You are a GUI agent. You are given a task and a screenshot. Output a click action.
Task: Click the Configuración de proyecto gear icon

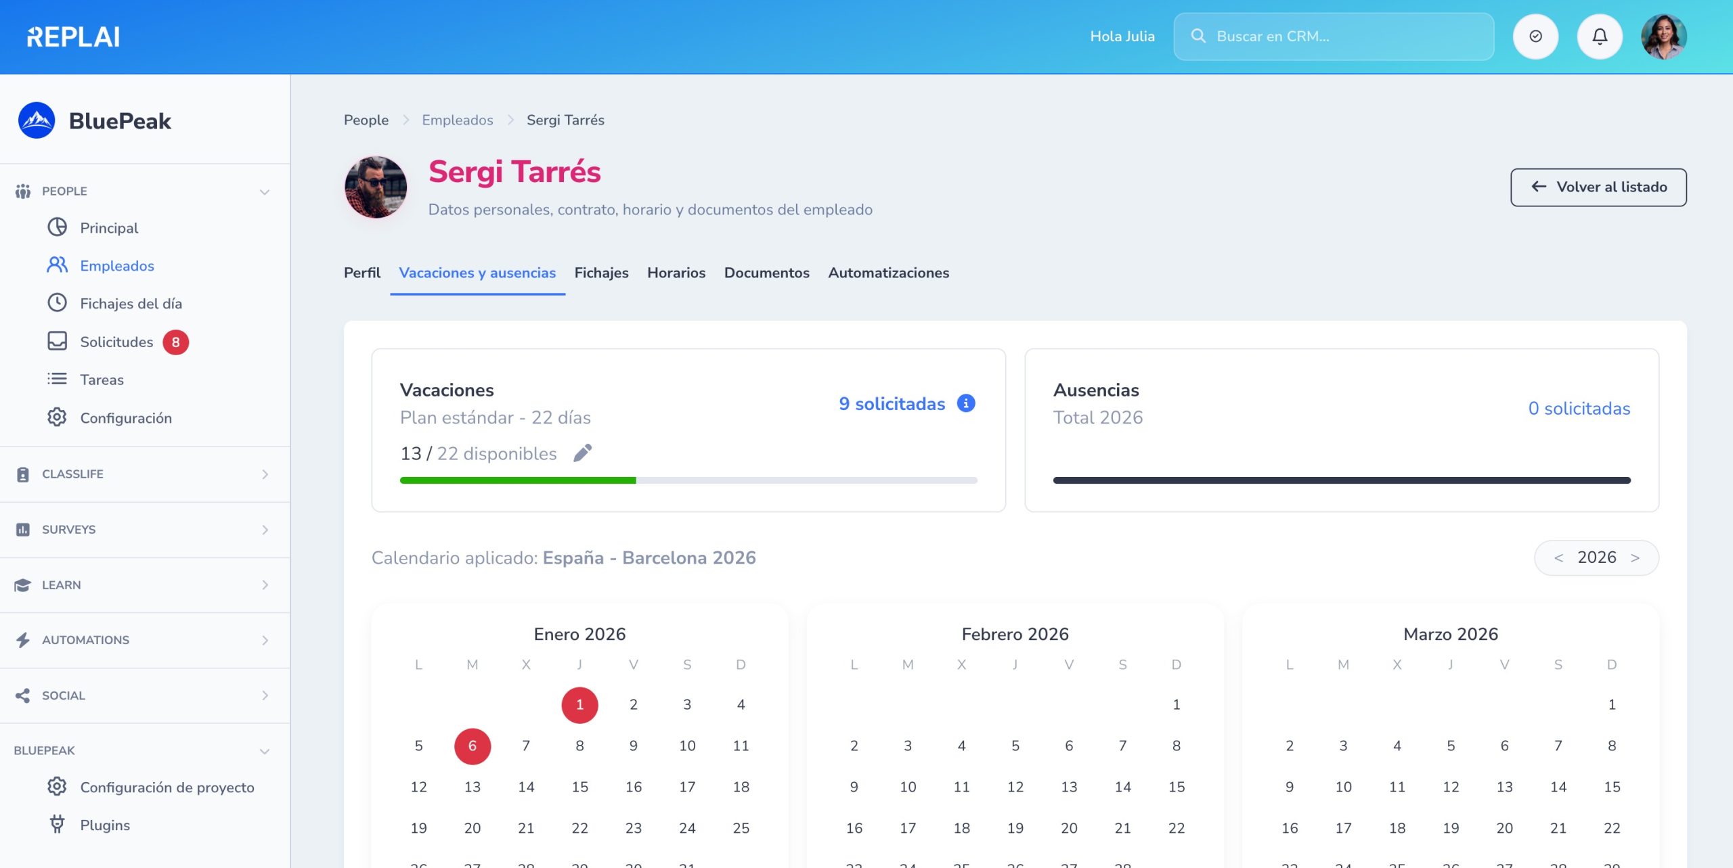pyautogui.click(x=58, y=787)
